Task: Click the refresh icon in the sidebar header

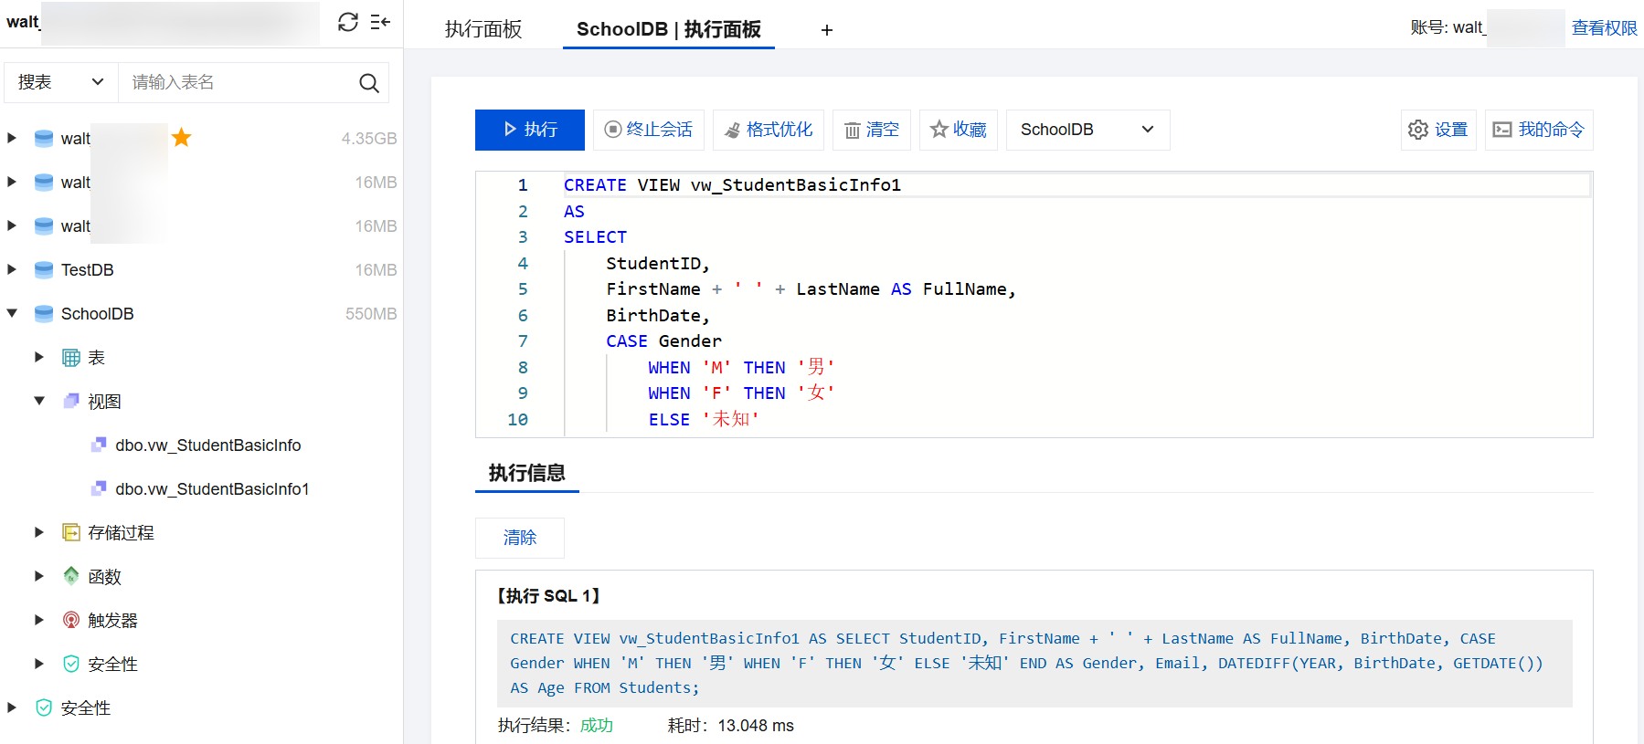Action: click(347, 22)
